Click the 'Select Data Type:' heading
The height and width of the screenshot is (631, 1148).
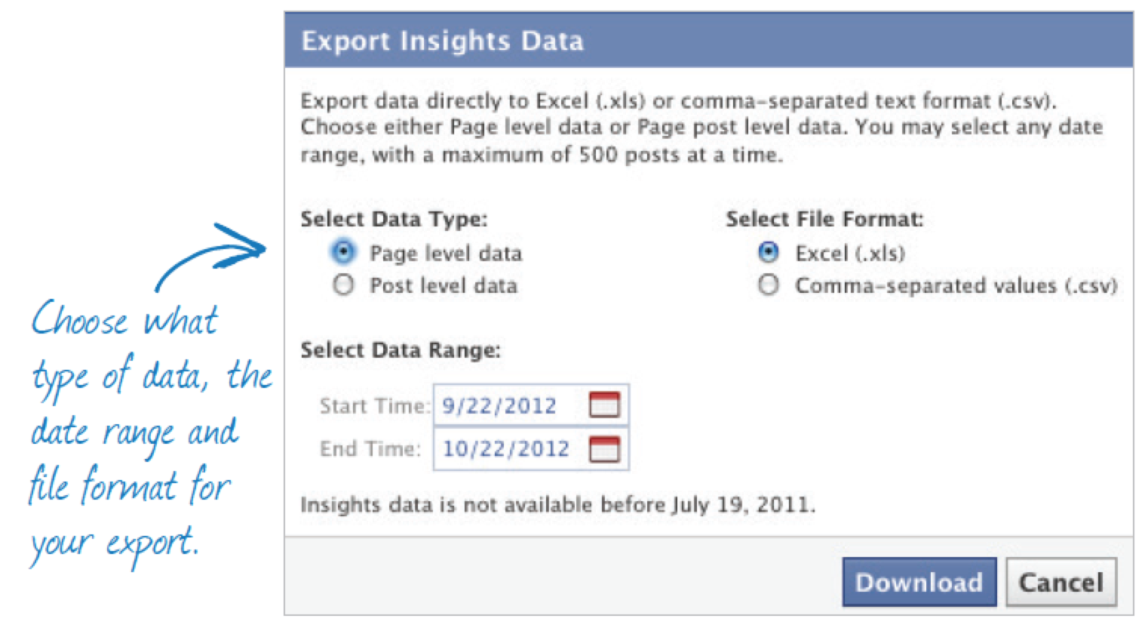(394, 219)
